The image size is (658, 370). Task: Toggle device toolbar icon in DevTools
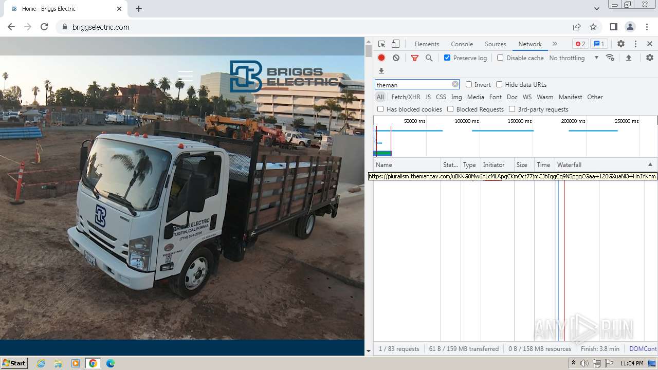pos(395,44)
